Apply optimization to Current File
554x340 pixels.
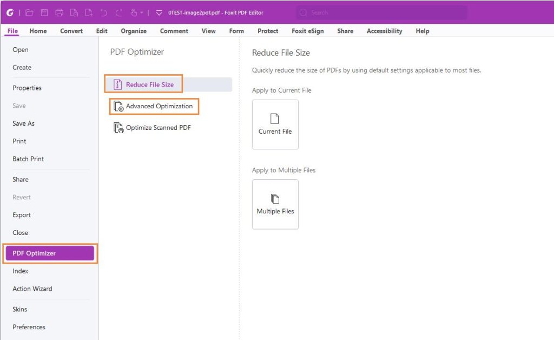tap(275, 125)
